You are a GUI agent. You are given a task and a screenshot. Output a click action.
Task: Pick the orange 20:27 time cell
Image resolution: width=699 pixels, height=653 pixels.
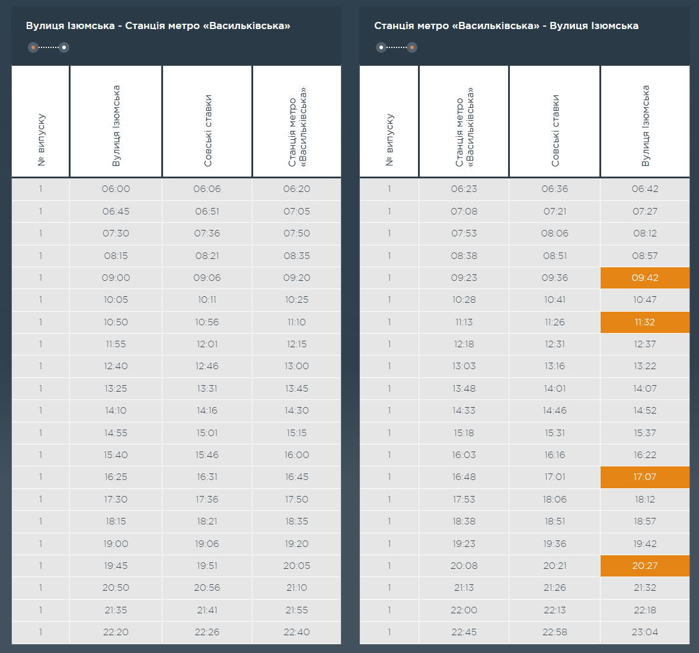tap(644, 566)
